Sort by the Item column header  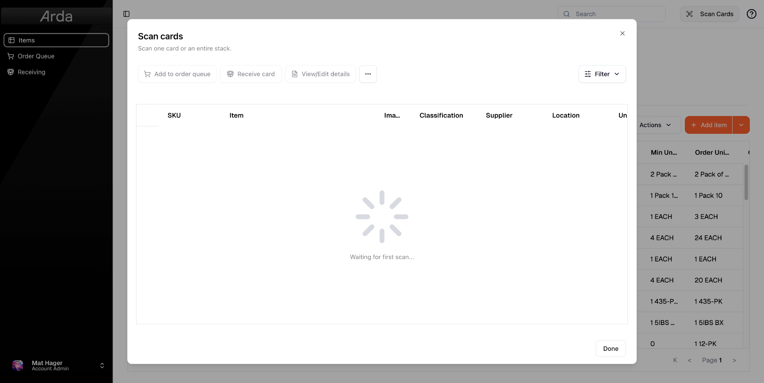(x=236, y=115)
